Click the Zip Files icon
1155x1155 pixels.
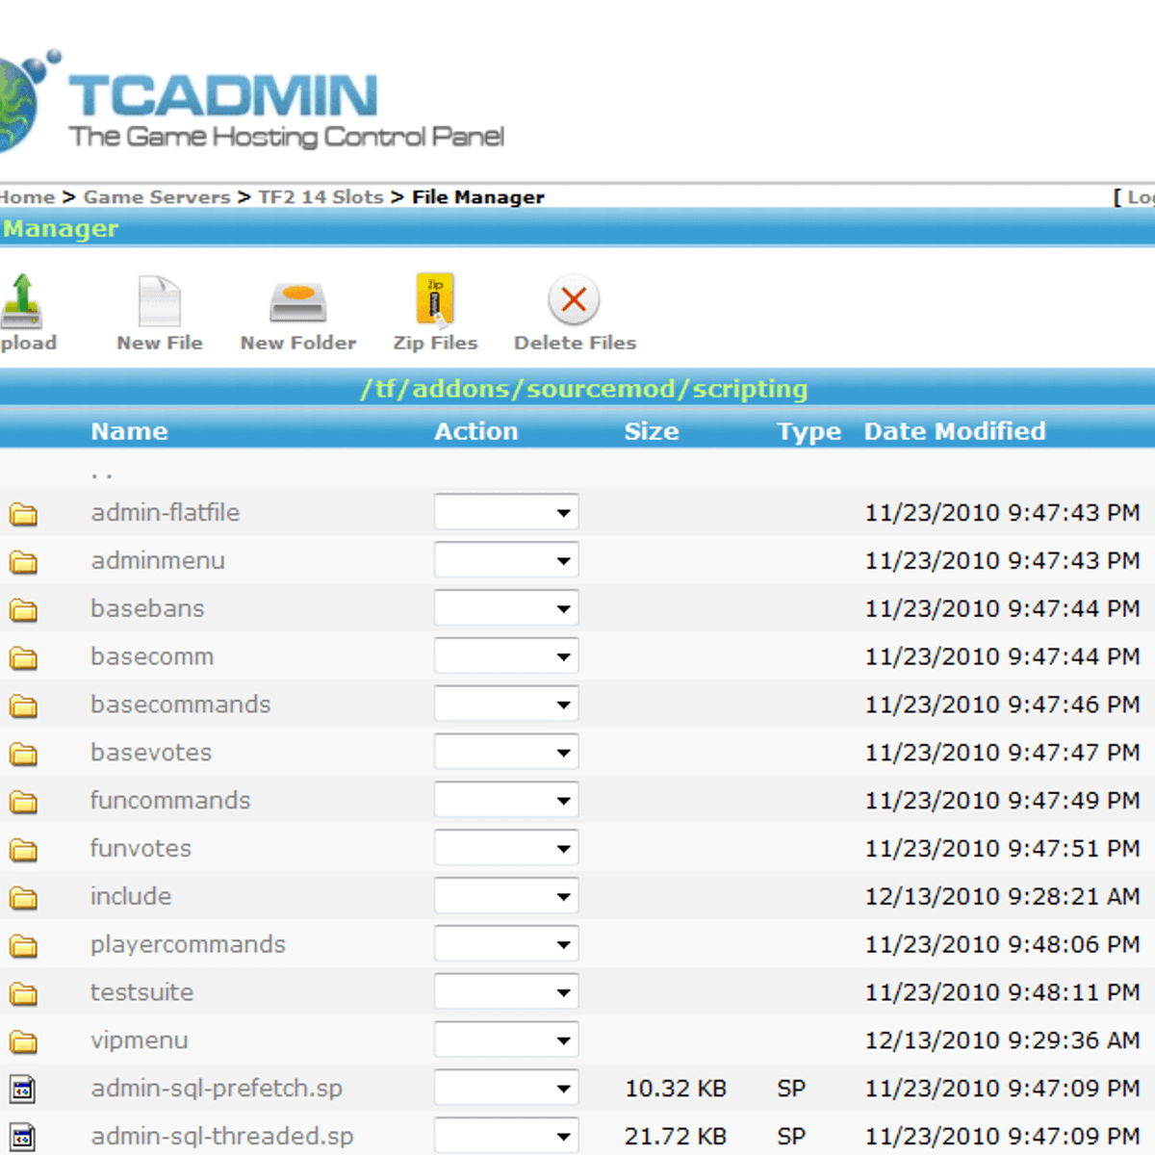pyautogui.click(x=435, y=300)
